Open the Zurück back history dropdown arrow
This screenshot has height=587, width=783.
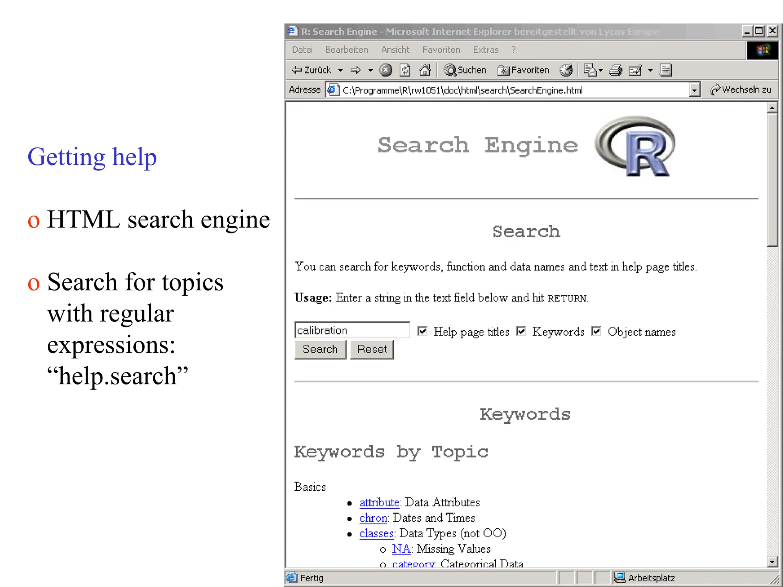pyautogui.click(x=340, y=70)
